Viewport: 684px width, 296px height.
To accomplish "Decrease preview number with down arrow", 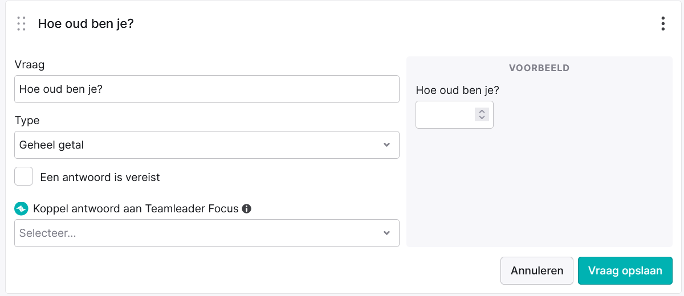I will tap(482, 118).
